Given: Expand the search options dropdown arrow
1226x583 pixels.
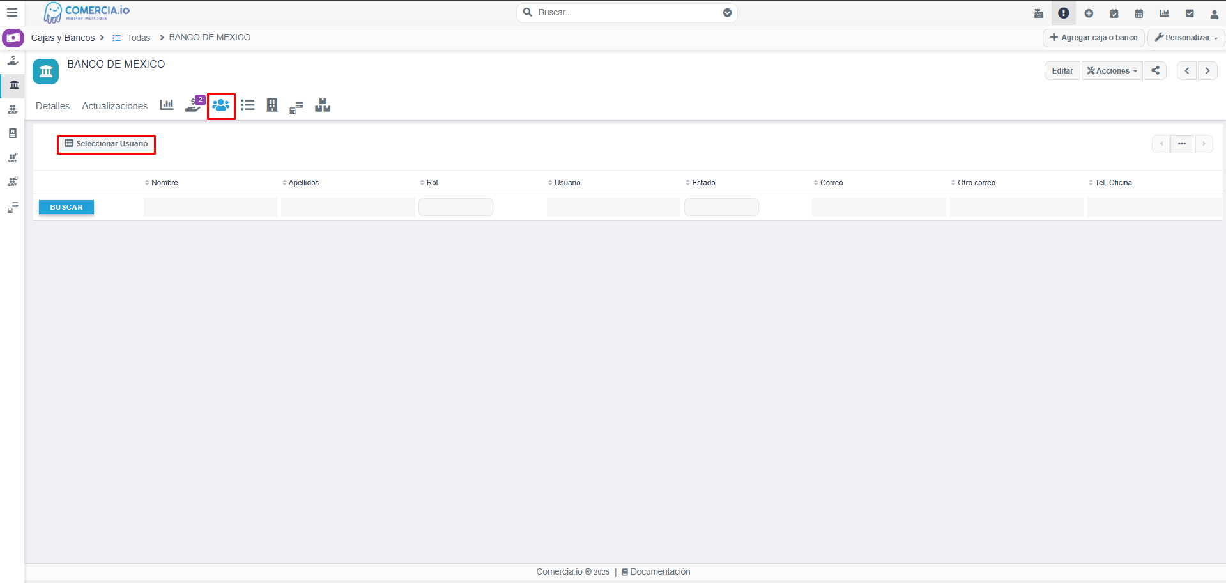Looking at the screenshot, I should (727, 13).
